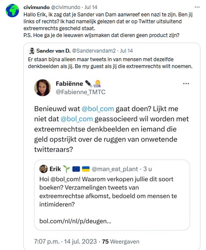The image size is (206, 250).
Task: Open civimundo globe profile avatar
Action: pyautogui.click(x=12, y=10)
